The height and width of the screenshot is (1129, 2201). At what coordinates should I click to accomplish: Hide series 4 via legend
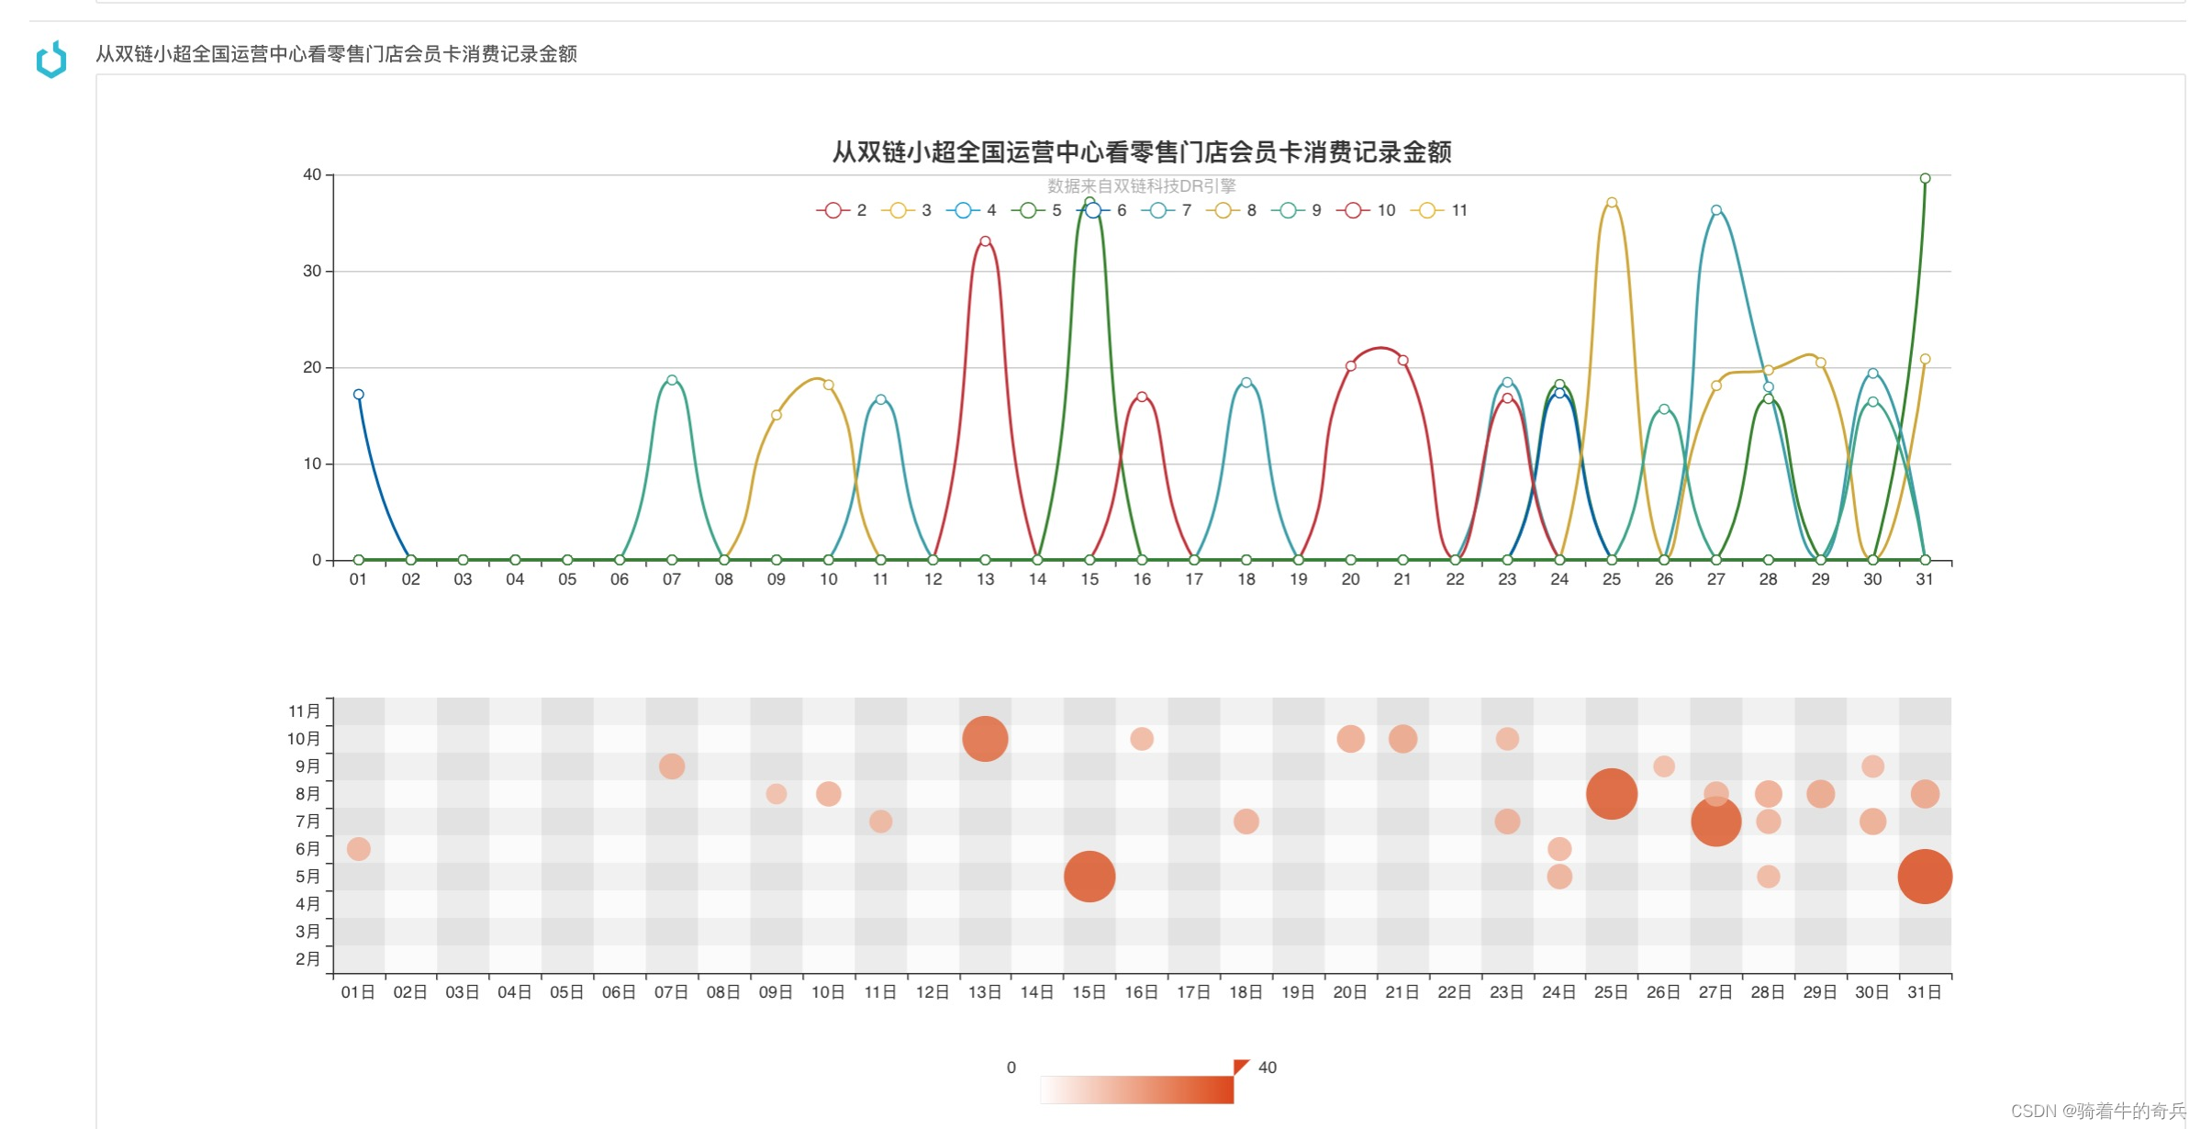pyautogui.click(x=963, y=210)
